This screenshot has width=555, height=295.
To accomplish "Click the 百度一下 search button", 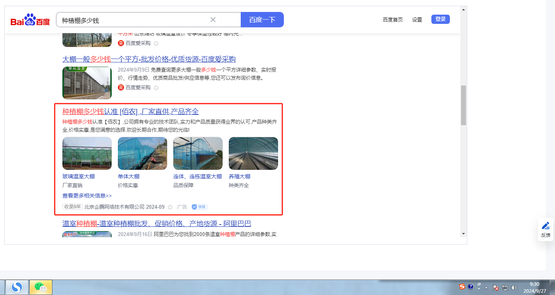I will (262, 20).
